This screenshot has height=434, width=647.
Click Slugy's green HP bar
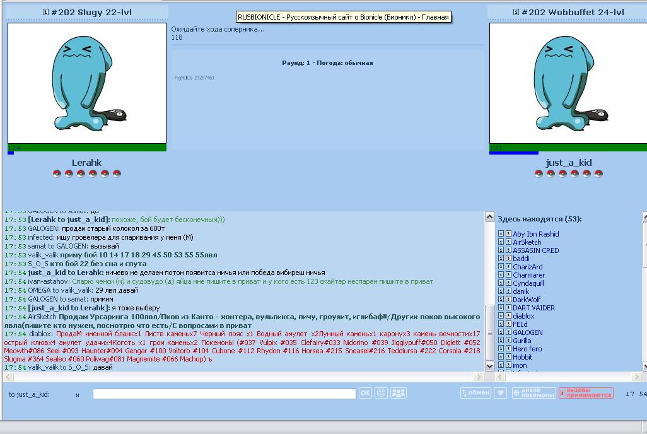(87, 148)
